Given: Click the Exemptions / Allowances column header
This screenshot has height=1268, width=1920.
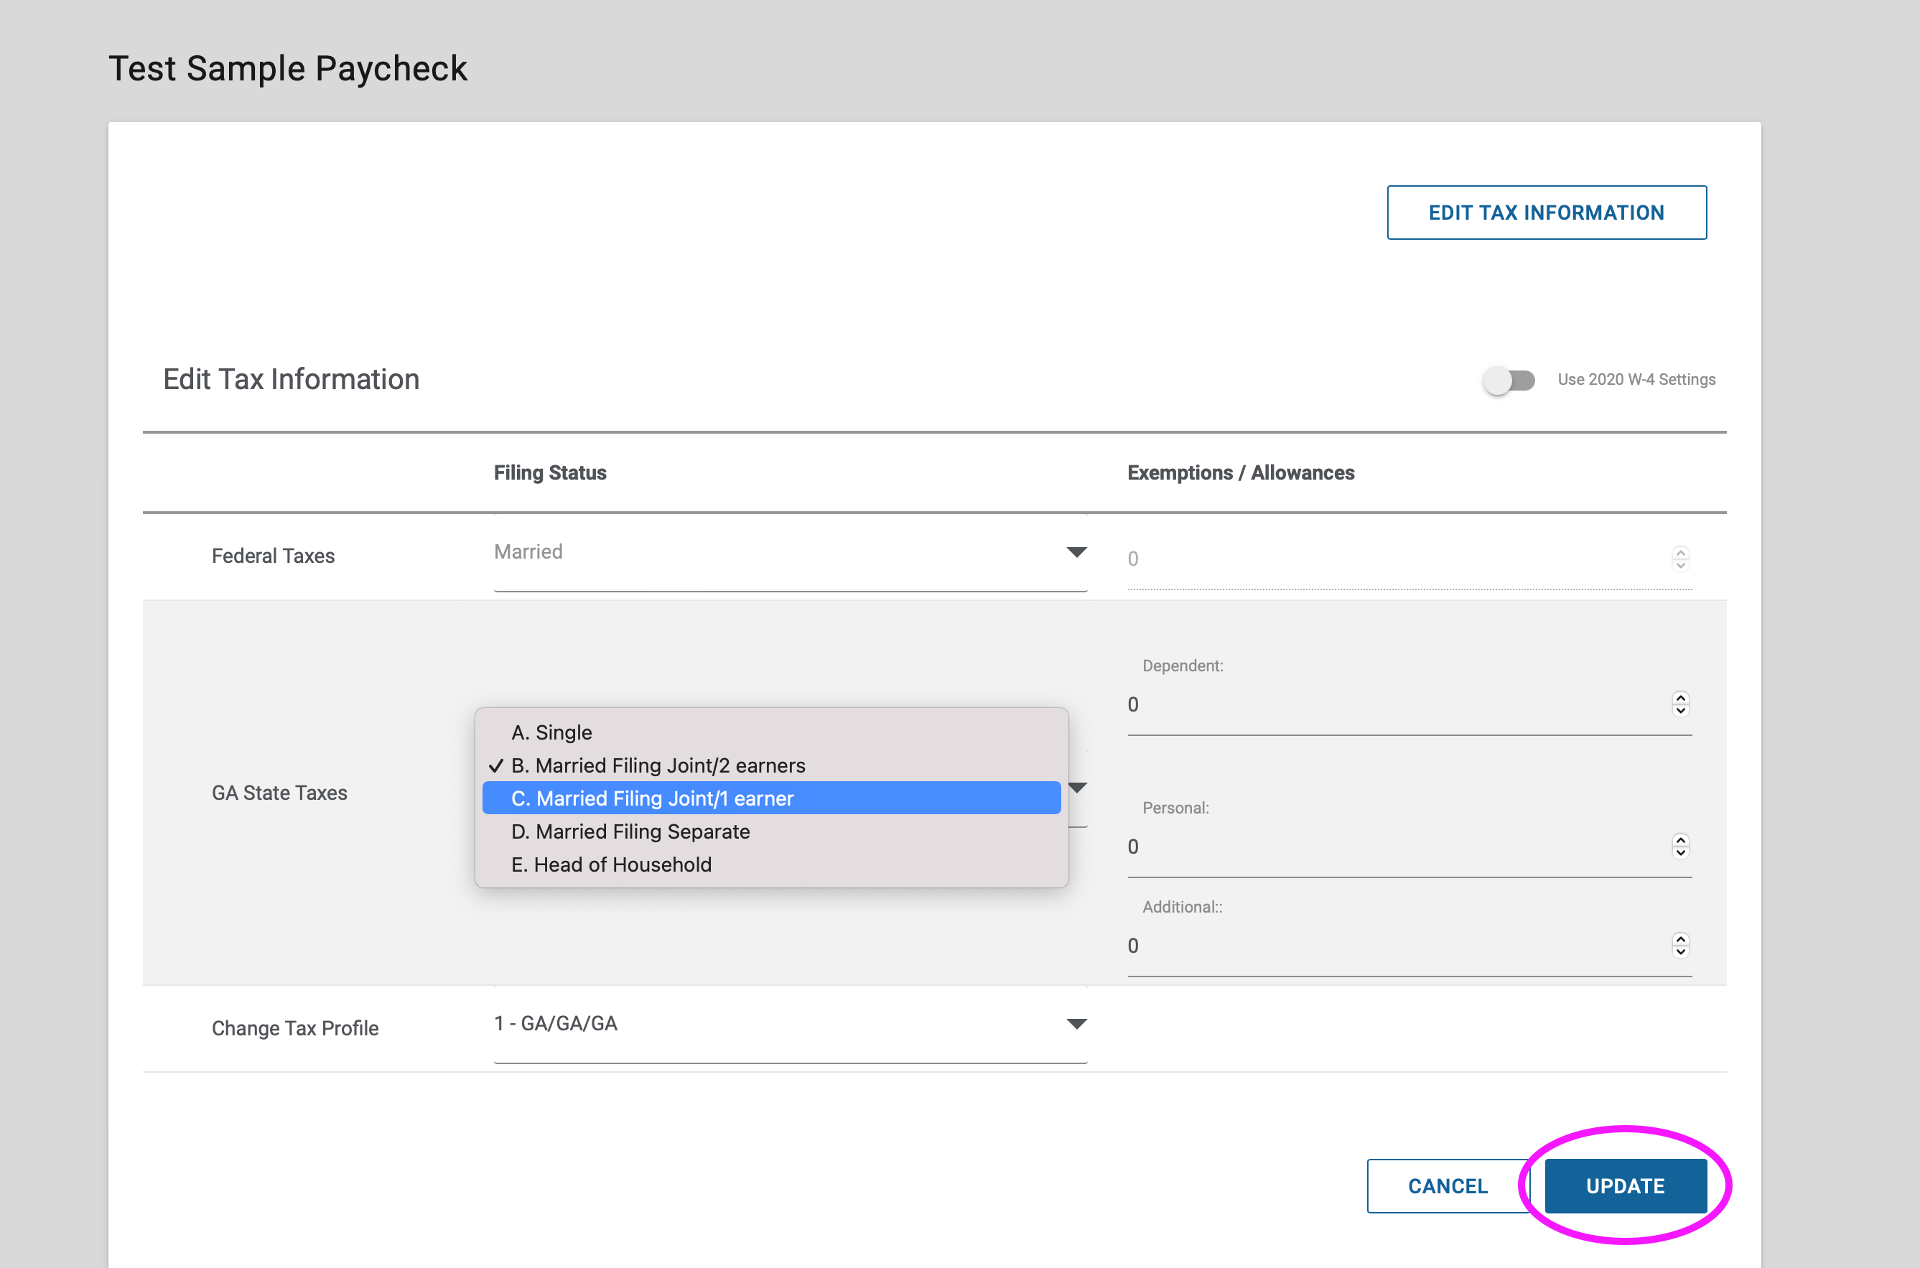Looking at the screenshot, I should click(x=1241, y=472).
